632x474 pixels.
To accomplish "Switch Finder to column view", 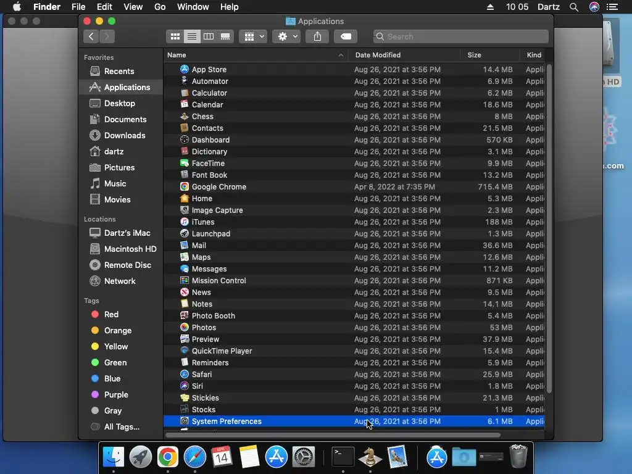I will tap(209, 36).
